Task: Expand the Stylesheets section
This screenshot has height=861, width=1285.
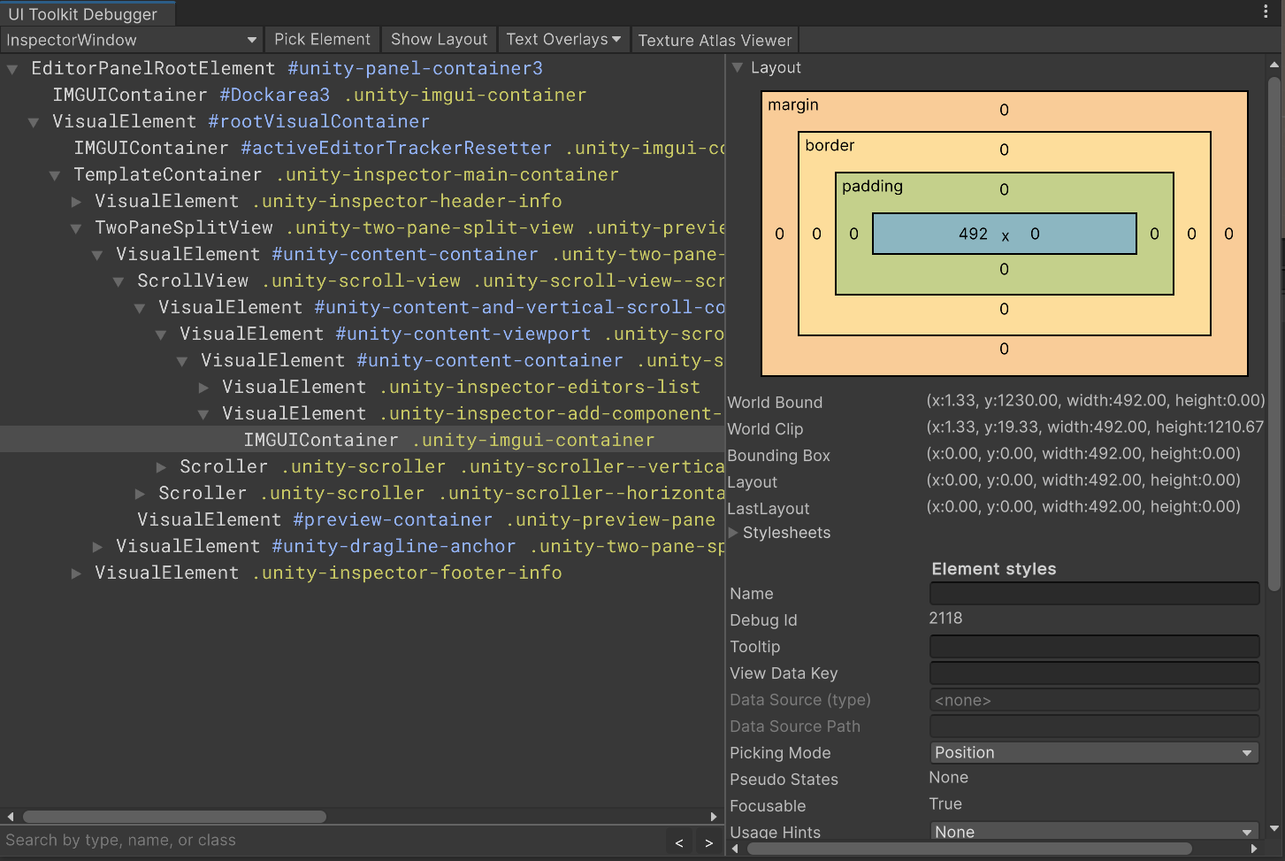Action: tap(733, 533)
